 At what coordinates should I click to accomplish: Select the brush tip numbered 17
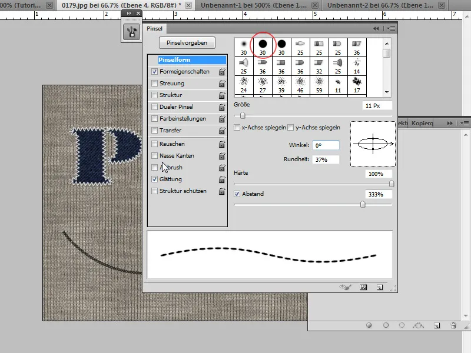click(x=357, y=85)
